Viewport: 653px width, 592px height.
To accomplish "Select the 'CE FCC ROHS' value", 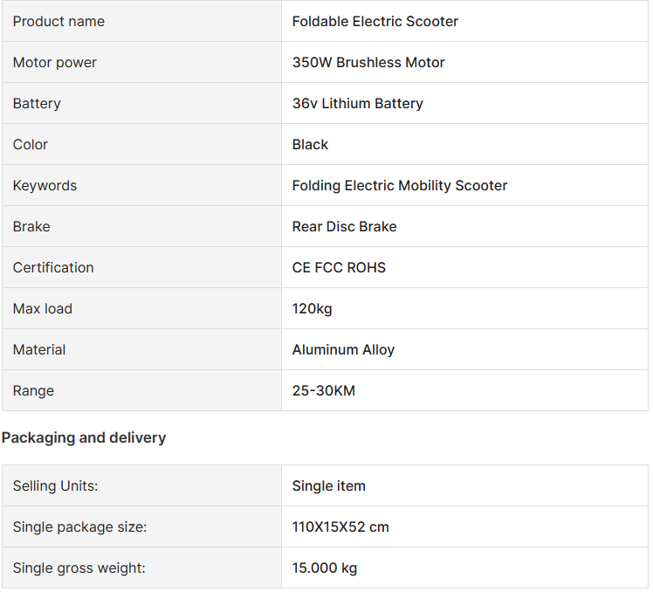I will [x=339, y=267].
